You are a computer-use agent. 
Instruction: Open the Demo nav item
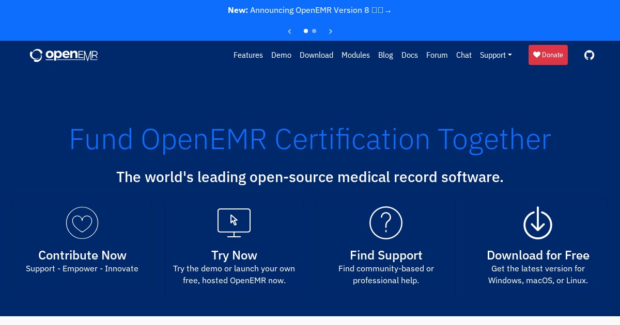(x=281, y=55)
